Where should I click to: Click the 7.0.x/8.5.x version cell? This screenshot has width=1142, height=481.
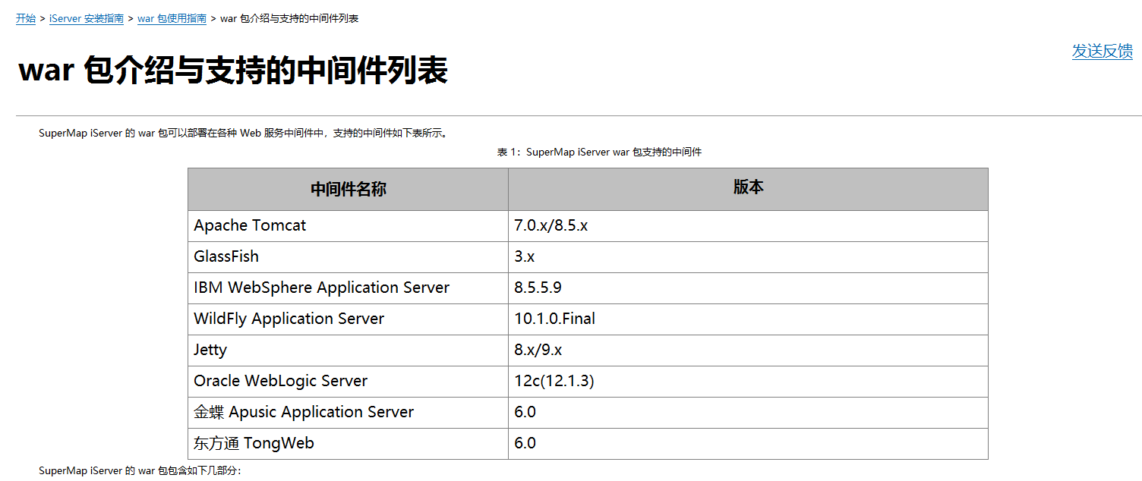tap(550, 225)
